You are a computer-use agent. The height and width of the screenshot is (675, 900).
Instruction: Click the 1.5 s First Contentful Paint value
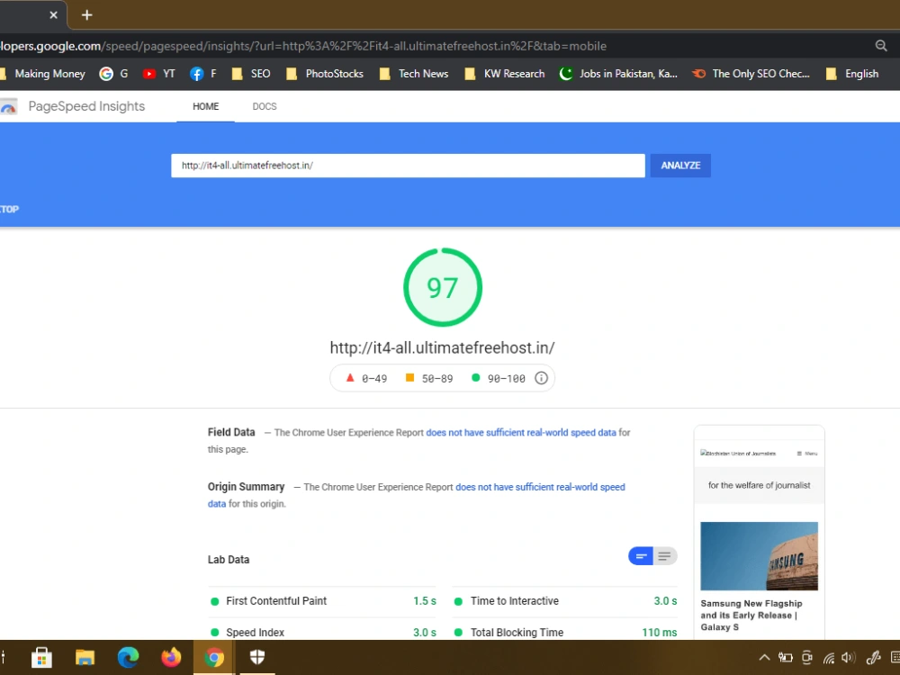[425, 601]
